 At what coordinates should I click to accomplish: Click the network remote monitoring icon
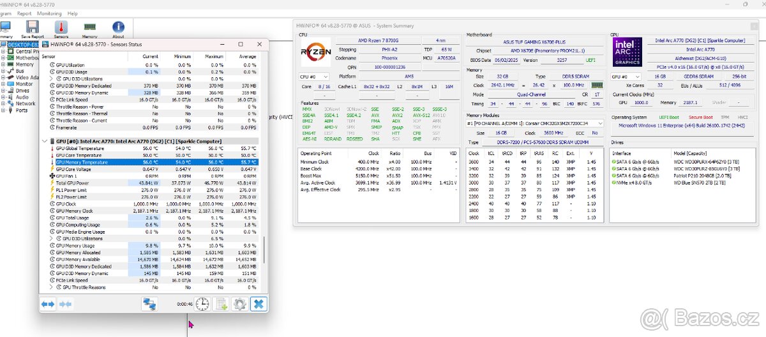150,304
